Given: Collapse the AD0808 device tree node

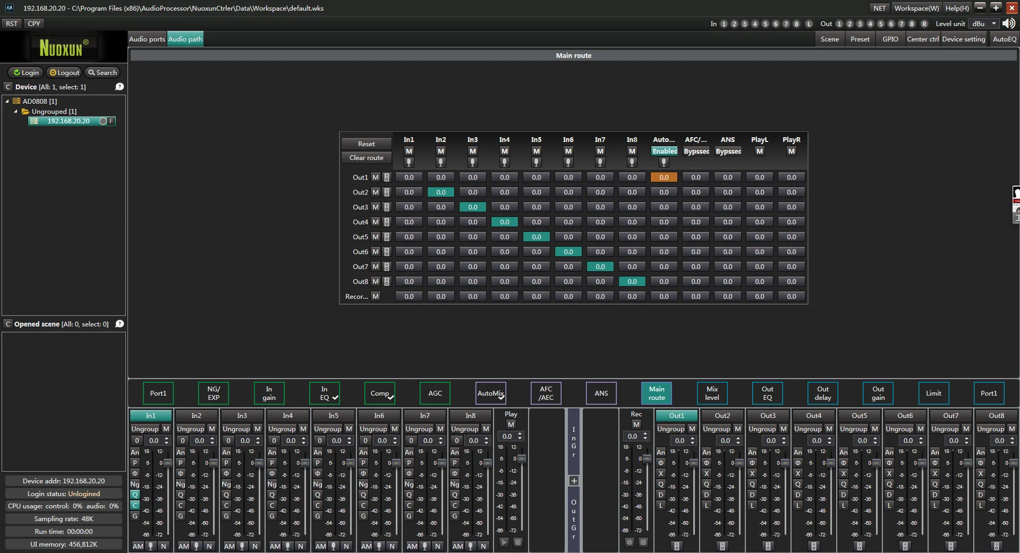Looking at the screenshot, I should coord(7,101).
